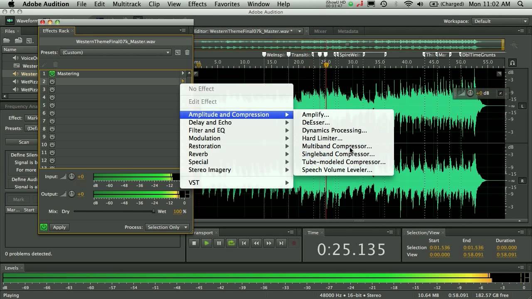Image resolution: width=532 pixels, height=299 pixels.
Task: Toggle the main Effects Rack power button
Action: (44, 227)
